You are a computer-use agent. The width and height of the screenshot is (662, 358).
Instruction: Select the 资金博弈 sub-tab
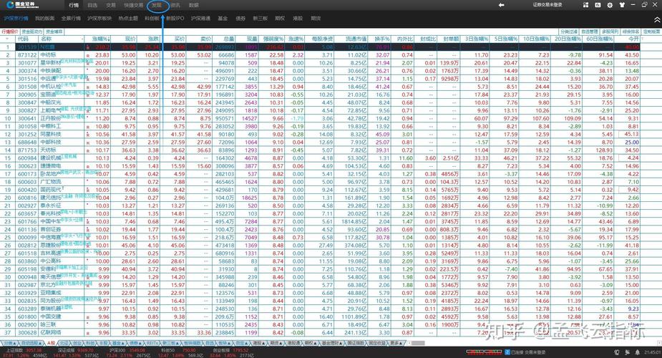[x=54, y=32]
